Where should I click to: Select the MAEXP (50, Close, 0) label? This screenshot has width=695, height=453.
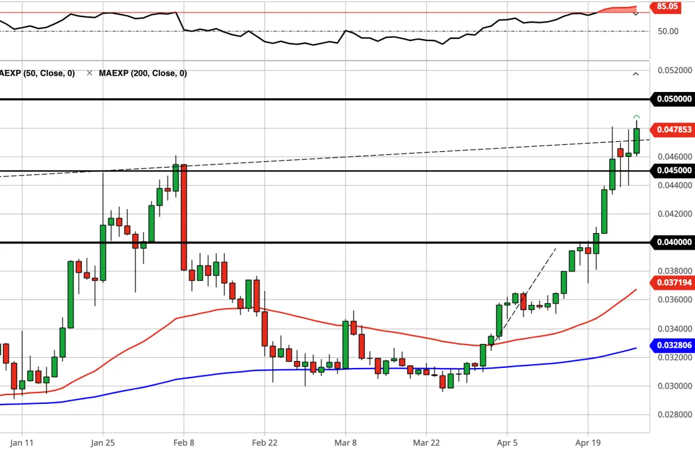pos(37,73)
